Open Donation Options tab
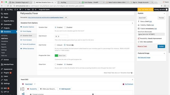Screen dimensions: 170x95 [x=28, y=27]
